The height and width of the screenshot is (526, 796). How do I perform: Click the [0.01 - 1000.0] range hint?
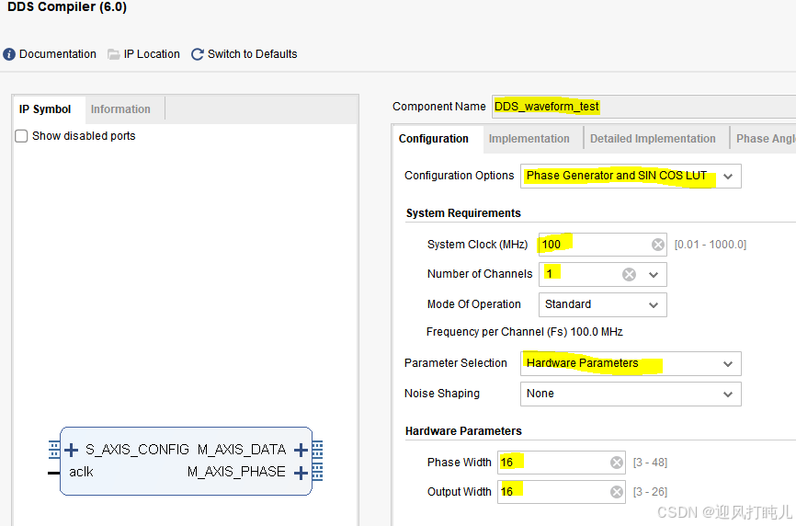(711, 245)
